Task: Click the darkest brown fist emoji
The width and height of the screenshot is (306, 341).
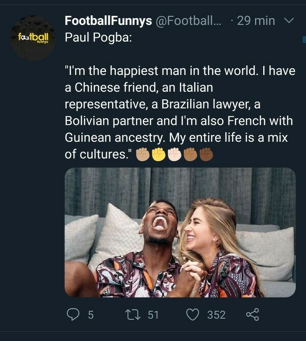Action: 206,154
